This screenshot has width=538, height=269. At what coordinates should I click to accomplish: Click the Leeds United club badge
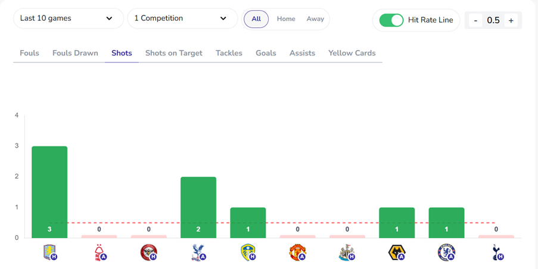pos(248,252)
